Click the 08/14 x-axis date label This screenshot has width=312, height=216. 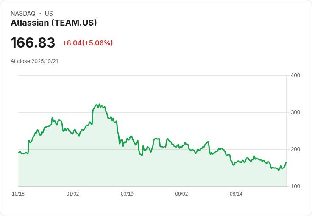pos(236,194)
